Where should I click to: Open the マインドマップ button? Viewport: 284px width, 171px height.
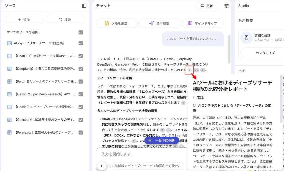203,23
